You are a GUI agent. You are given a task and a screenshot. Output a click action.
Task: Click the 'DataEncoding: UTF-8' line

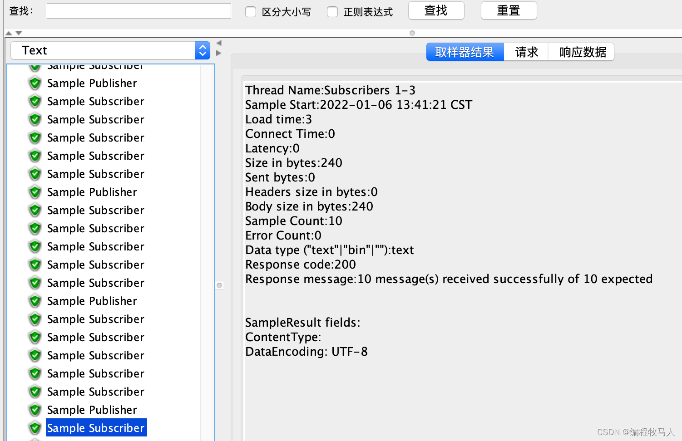pyautogui.click(x=306, y=352)
